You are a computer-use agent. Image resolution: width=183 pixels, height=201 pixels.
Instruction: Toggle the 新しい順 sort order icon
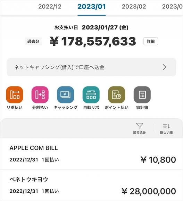click(x=166, y=128)
